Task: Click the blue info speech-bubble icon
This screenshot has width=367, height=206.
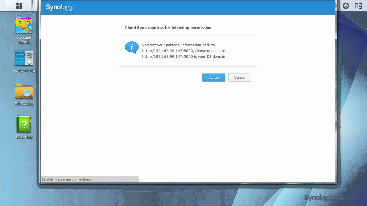Action: coord(132,47)
